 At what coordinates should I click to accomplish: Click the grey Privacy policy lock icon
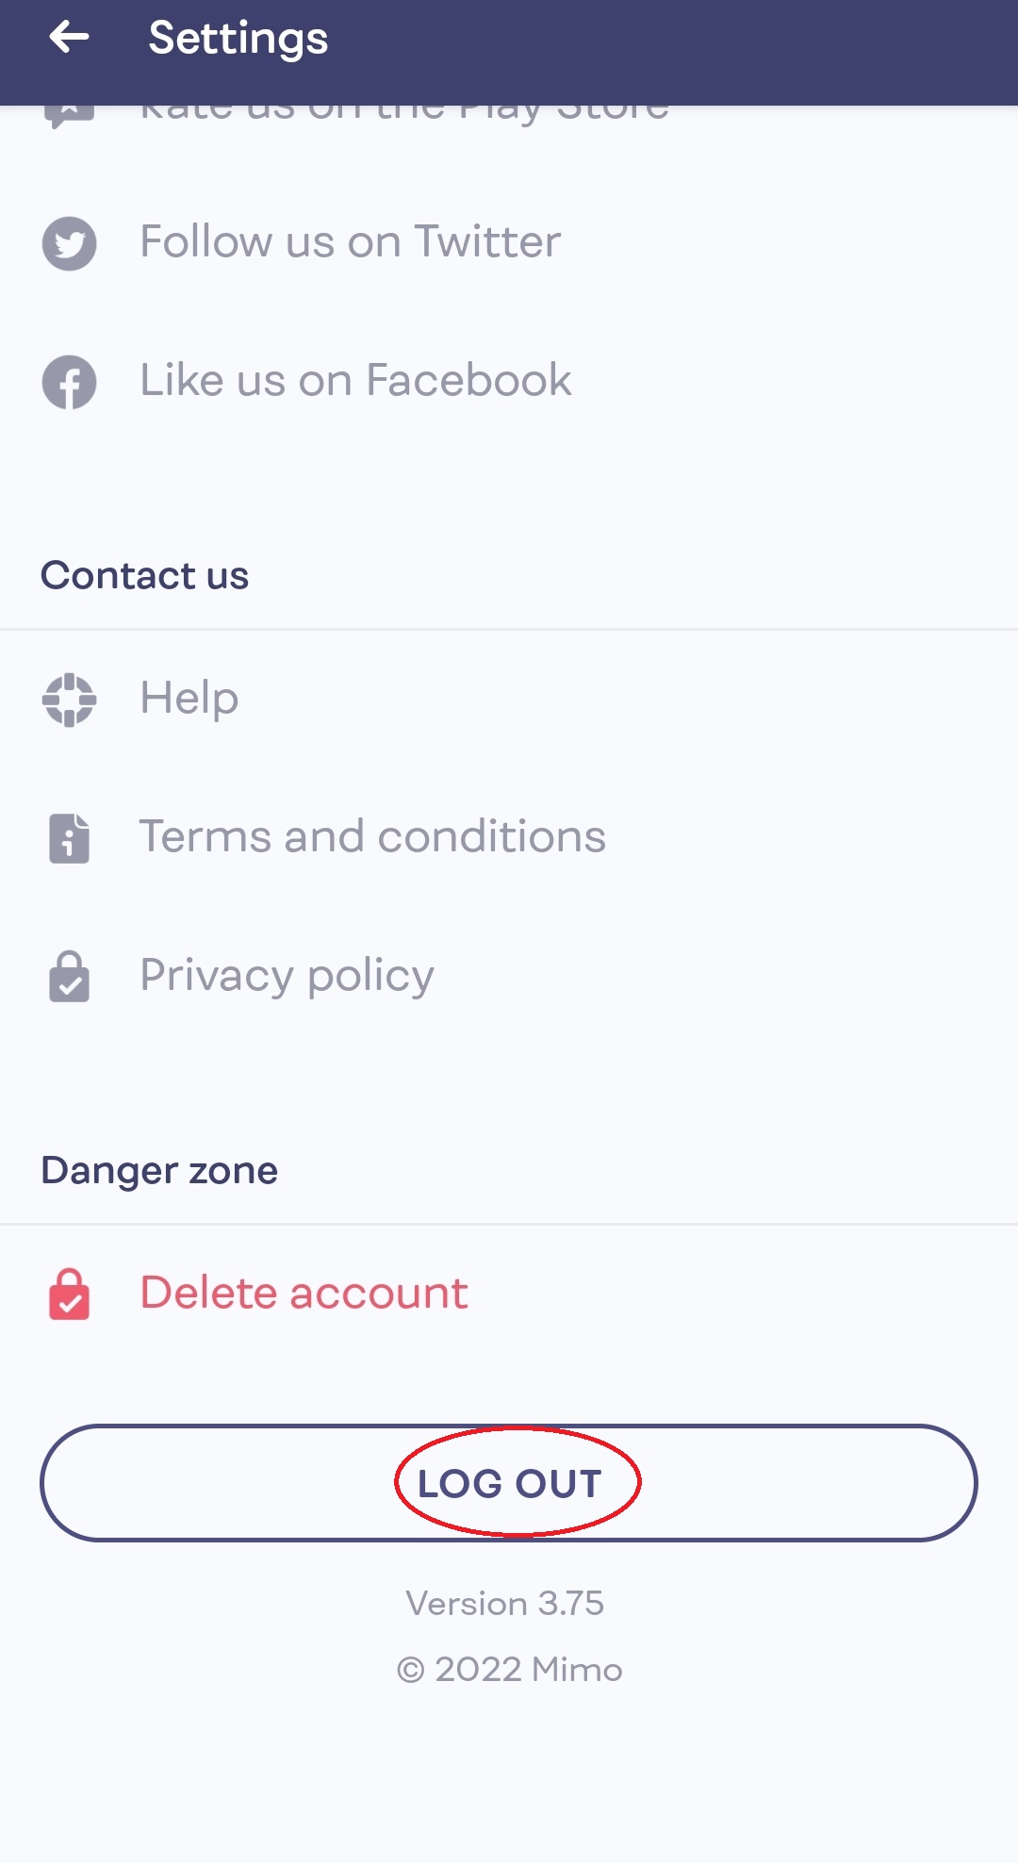tap(69, 976)
